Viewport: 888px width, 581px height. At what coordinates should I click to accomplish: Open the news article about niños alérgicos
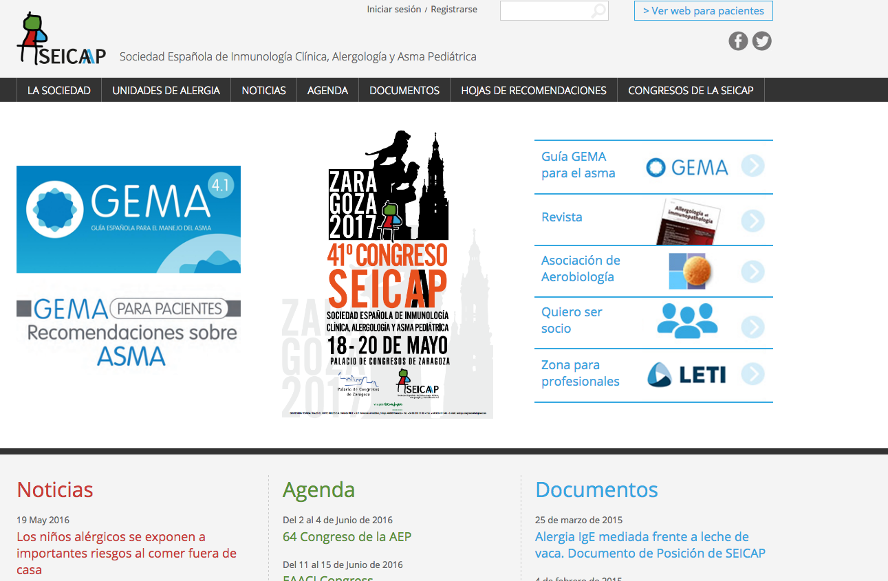tap(127, 553)
